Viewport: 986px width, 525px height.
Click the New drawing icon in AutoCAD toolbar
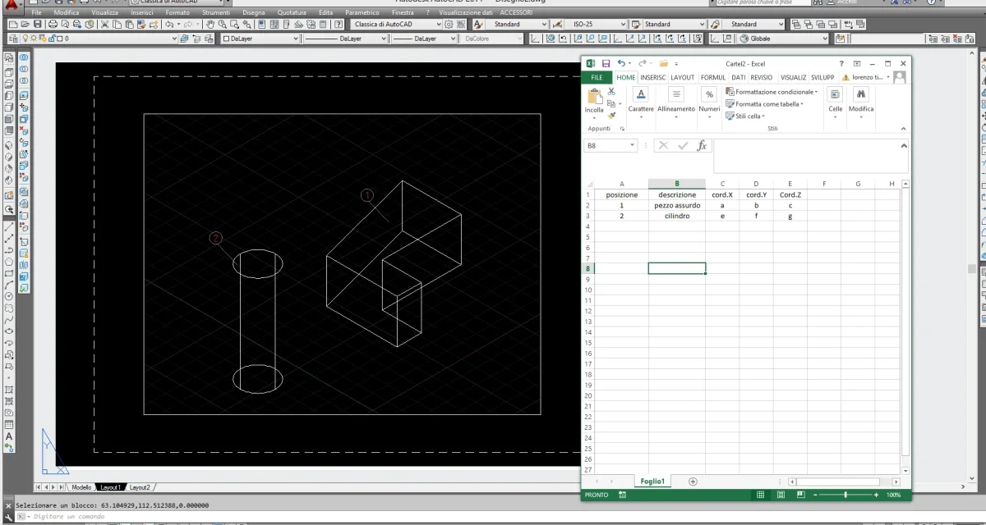tap(13, 24)
